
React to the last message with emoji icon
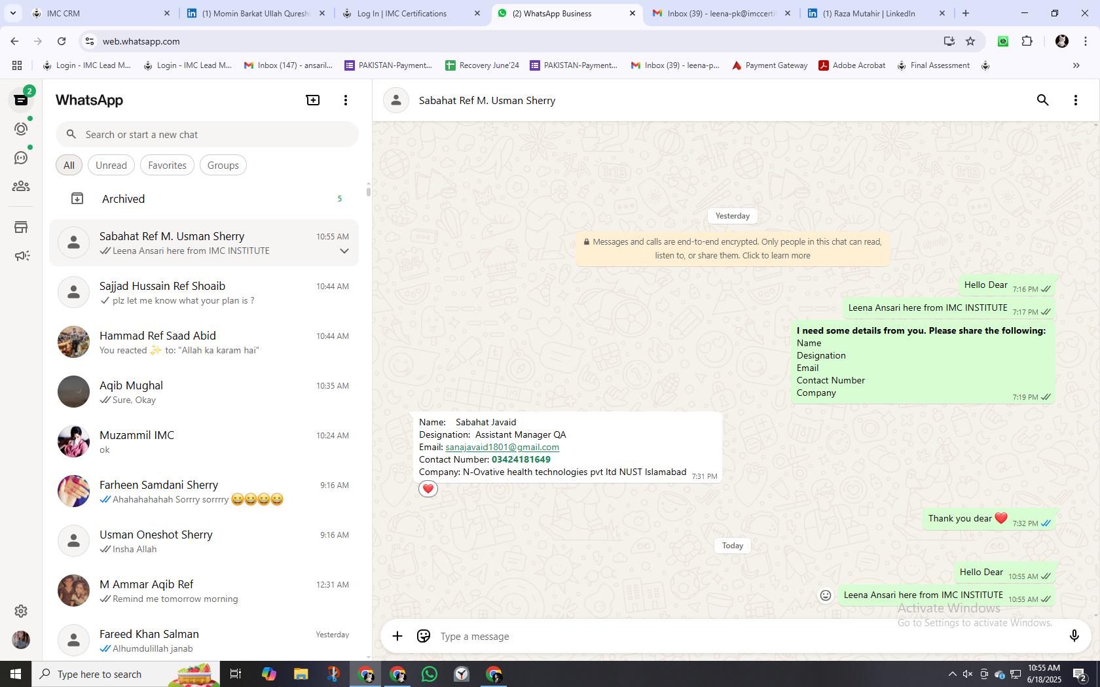[826, 595]
